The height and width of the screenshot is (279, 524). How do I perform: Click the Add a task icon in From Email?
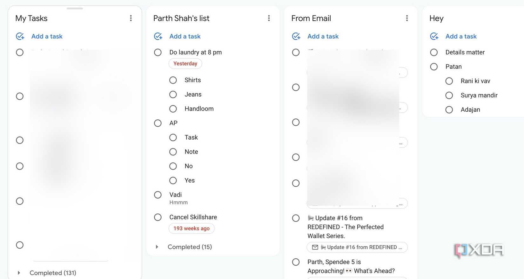[x=296, y=36]
